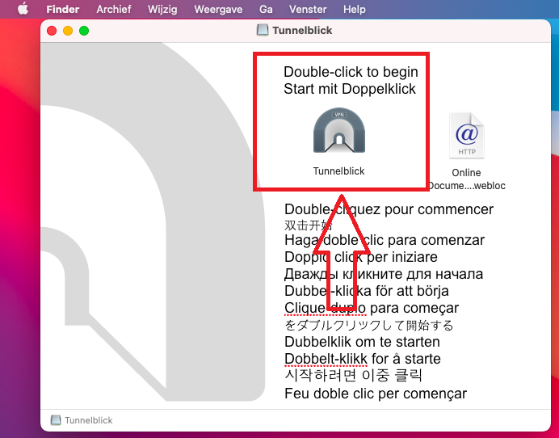Open the Help menu
This screenshot has width=559, height=438.
355,9
